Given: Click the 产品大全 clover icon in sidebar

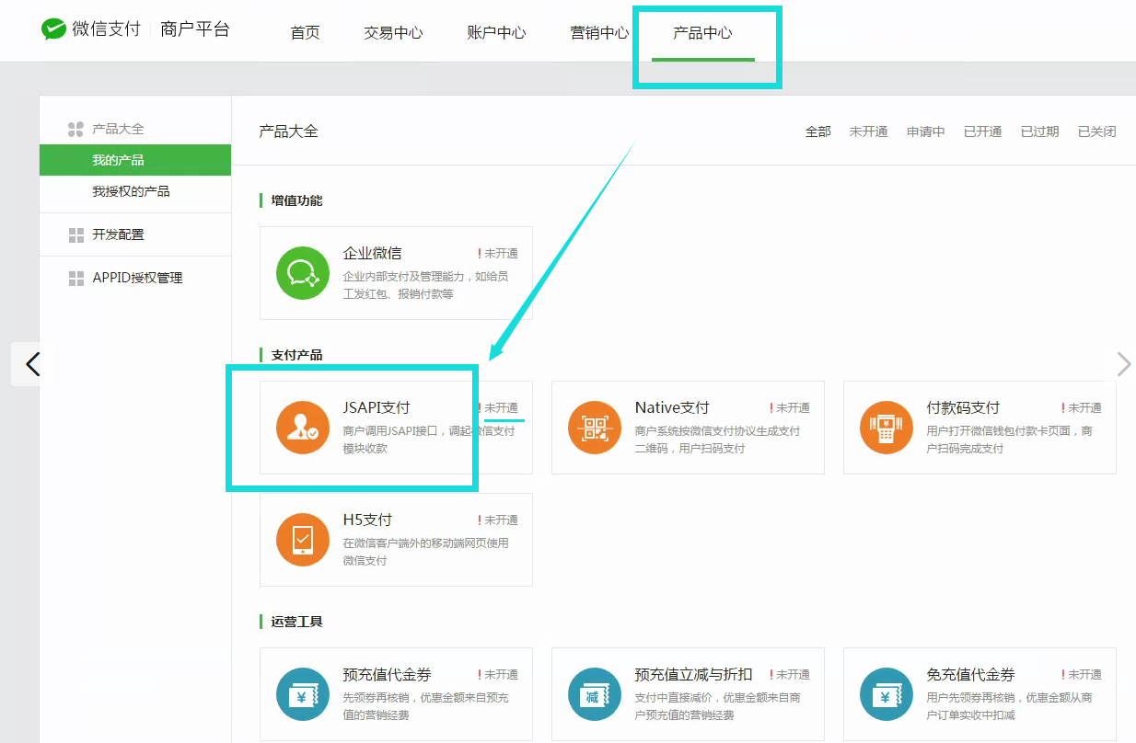Looking at the screenshot, I should pyautogui.click(x=76, y=130).
